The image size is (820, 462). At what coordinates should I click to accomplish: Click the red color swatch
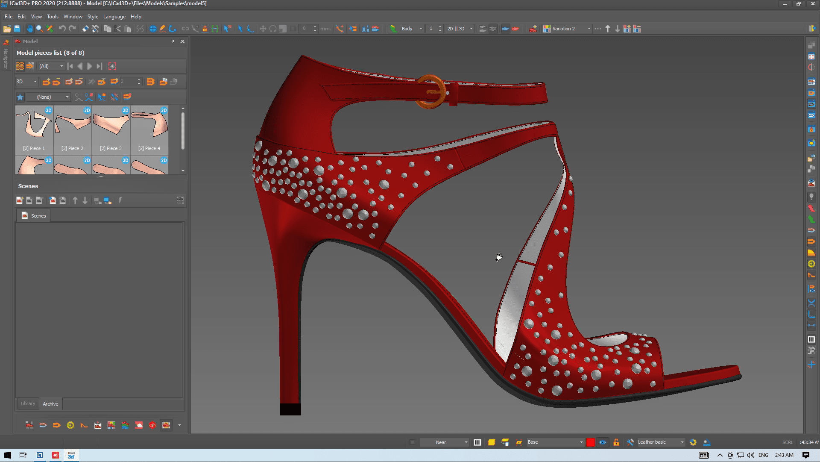[x=591, y=442]
